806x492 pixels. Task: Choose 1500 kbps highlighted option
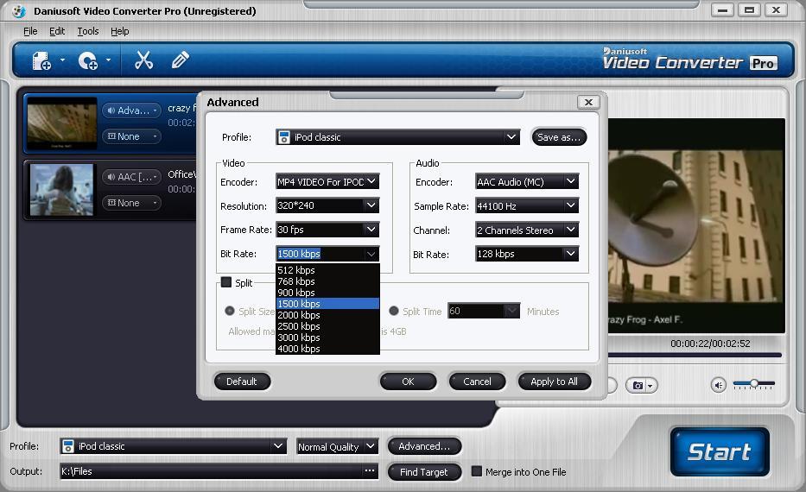coord(327,304)
